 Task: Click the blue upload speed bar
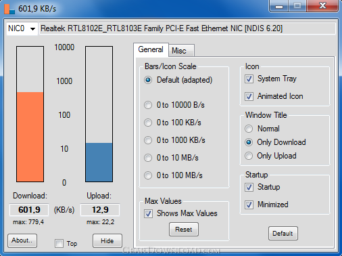99,162
